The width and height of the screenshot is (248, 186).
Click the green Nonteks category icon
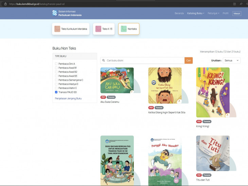pyautogui.click(x=124, y=29)
